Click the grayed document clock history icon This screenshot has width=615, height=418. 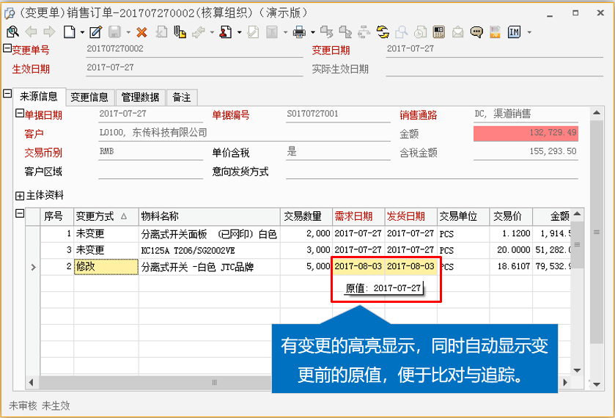click(x=420, y=32)
